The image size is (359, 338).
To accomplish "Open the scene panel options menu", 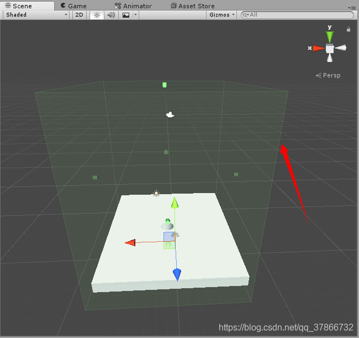I will [352, 8].
